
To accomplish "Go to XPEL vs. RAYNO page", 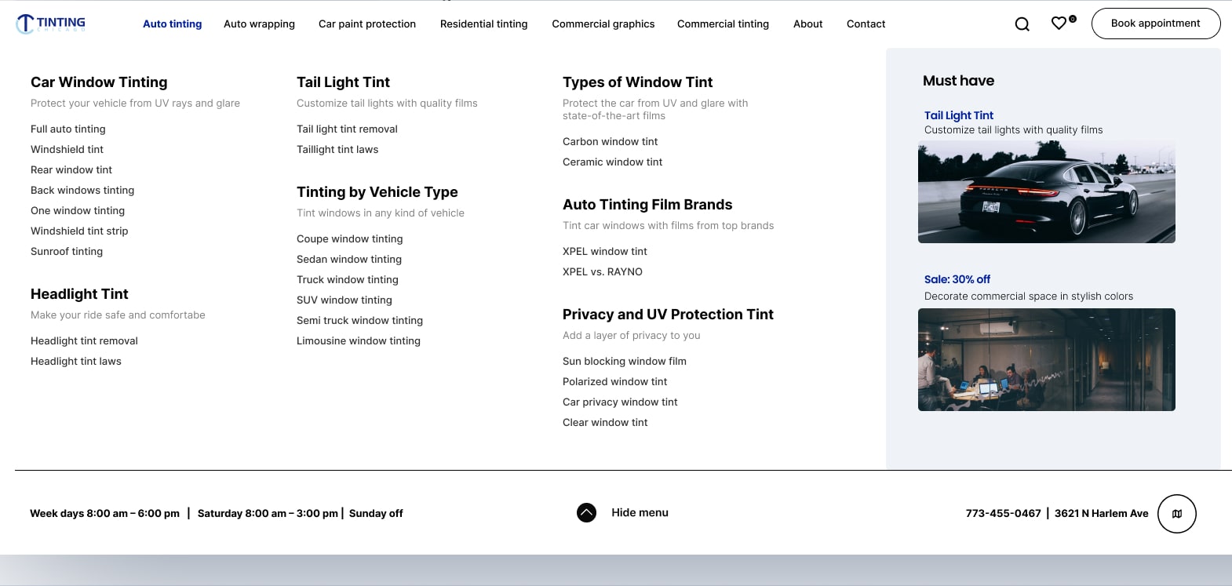I will tap(602, 272).
